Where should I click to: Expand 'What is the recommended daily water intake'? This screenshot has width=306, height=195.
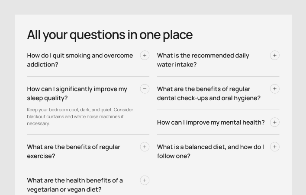coord(203,60)
